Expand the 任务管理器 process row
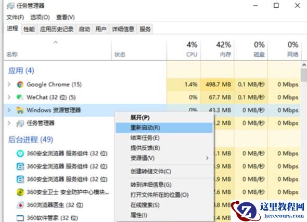The width and height of the screenshot is (307, 222). [9, 123]
